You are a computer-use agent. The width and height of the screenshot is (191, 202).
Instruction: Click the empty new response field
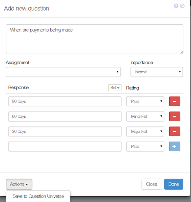(65, 146)
